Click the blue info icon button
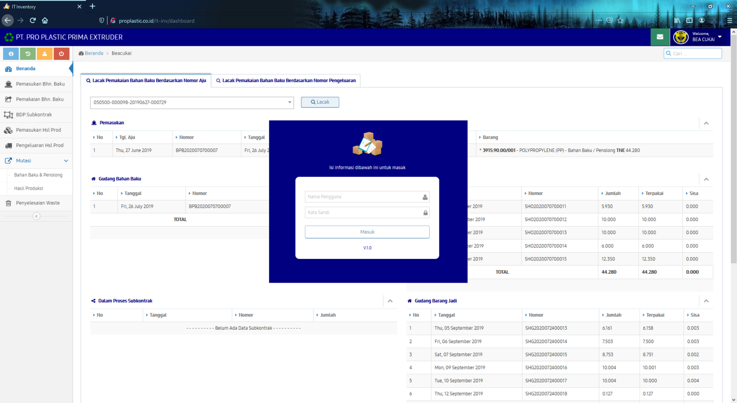Viewport: 737px width, 403px height. pos(11,54)
